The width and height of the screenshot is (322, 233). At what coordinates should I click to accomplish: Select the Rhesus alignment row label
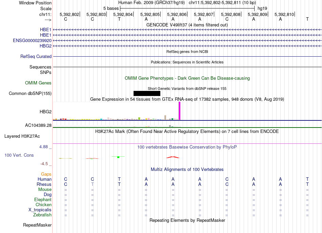pos(44,184)
